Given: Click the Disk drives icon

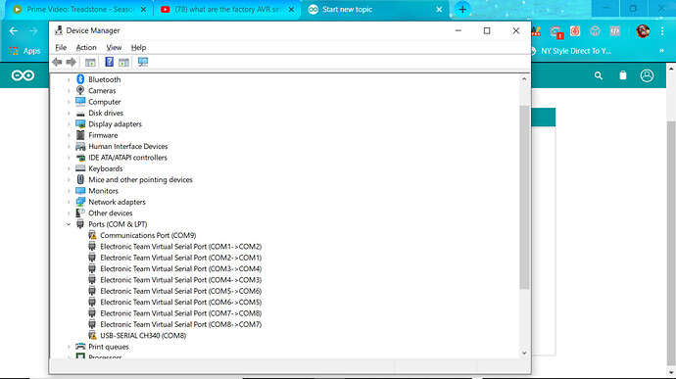Looking at the screenshot, I should 80,113.
